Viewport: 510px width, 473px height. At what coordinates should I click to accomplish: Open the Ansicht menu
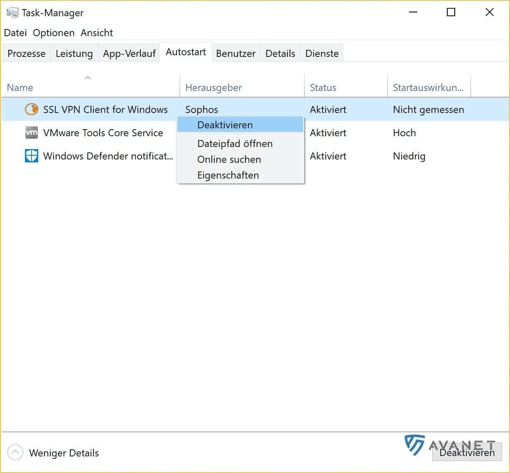(97, 33)
